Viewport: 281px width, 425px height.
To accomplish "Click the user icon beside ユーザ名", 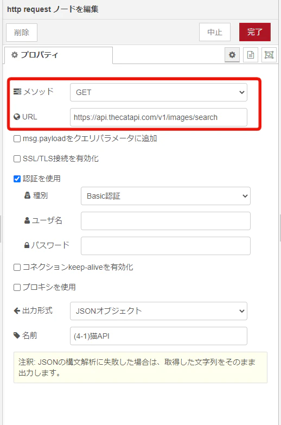I will [27, 220].
